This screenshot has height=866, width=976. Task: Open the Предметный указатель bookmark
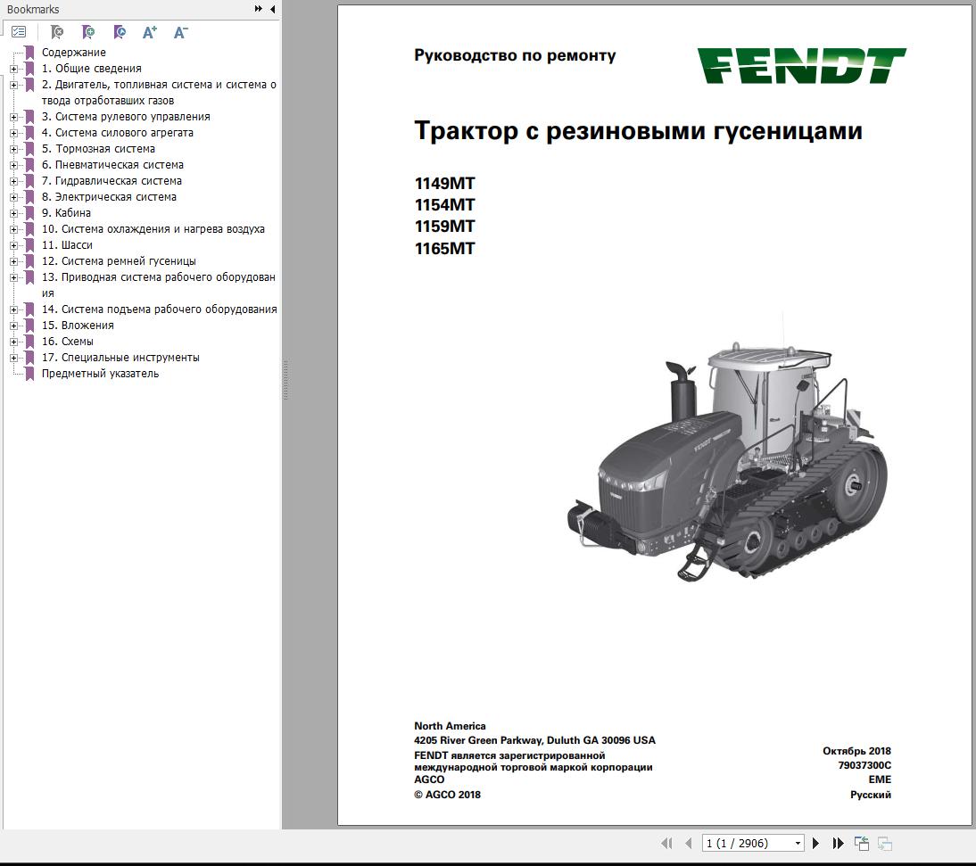pyautogui.click(x=100, y=374)
